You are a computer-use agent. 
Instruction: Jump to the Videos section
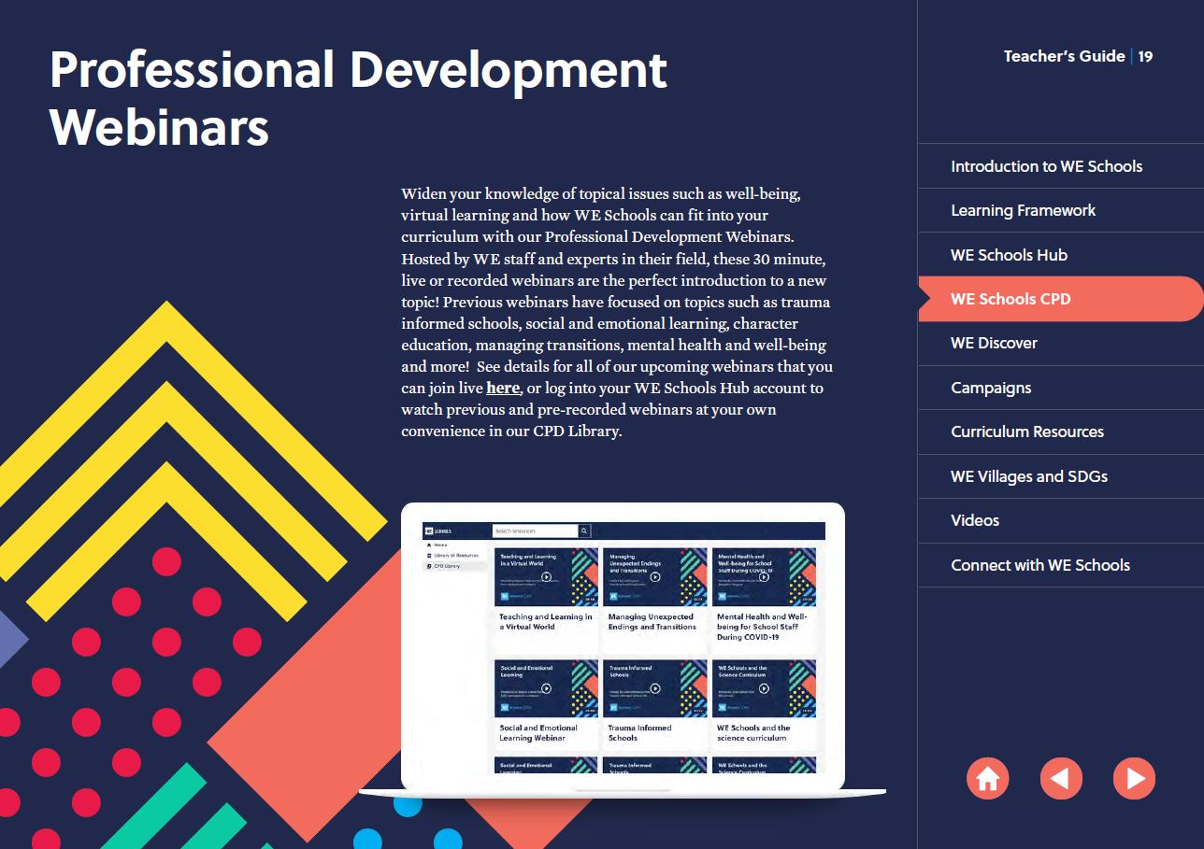tap(1061, 520)
